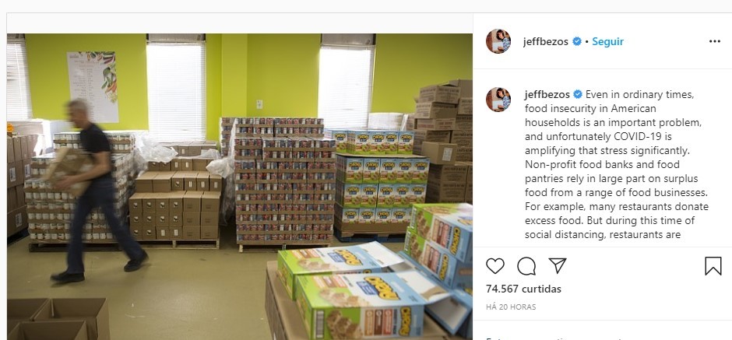
Task: Like the post with the heart icon
Action: [494, 266]
